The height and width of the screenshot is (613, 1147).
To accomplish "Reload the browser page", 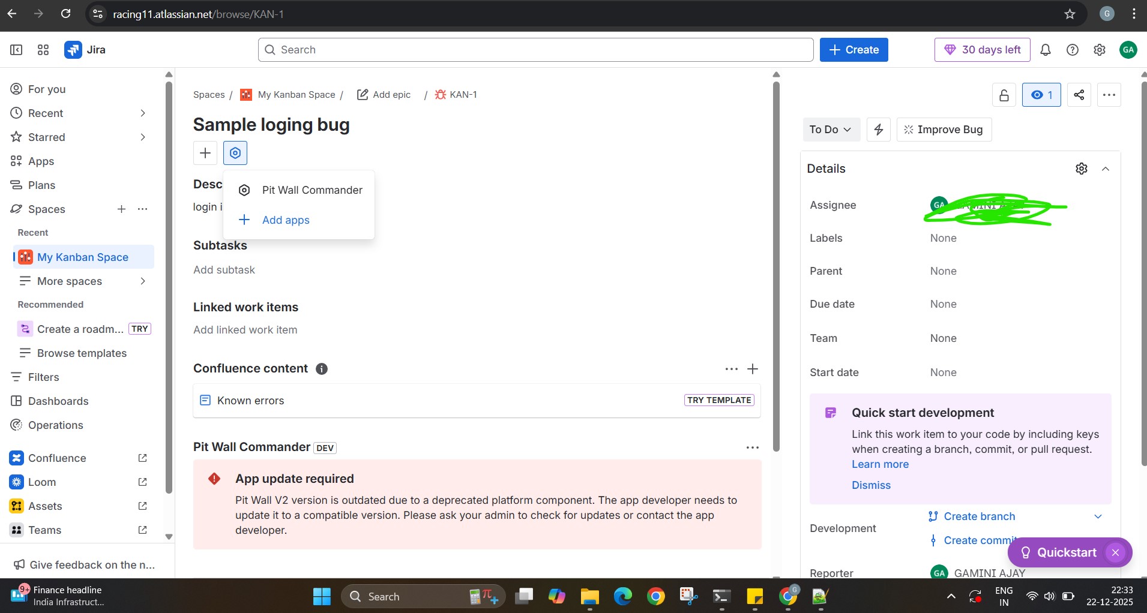I will tap(66, 14).
